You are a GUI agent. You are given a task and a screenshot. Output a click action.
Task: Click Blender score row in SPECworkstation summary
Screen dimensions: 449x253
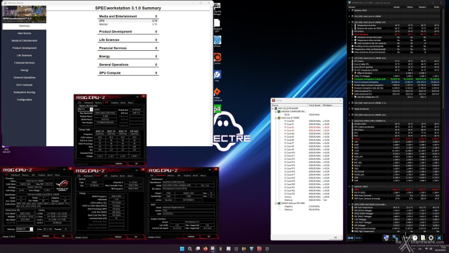click(128, 24)
